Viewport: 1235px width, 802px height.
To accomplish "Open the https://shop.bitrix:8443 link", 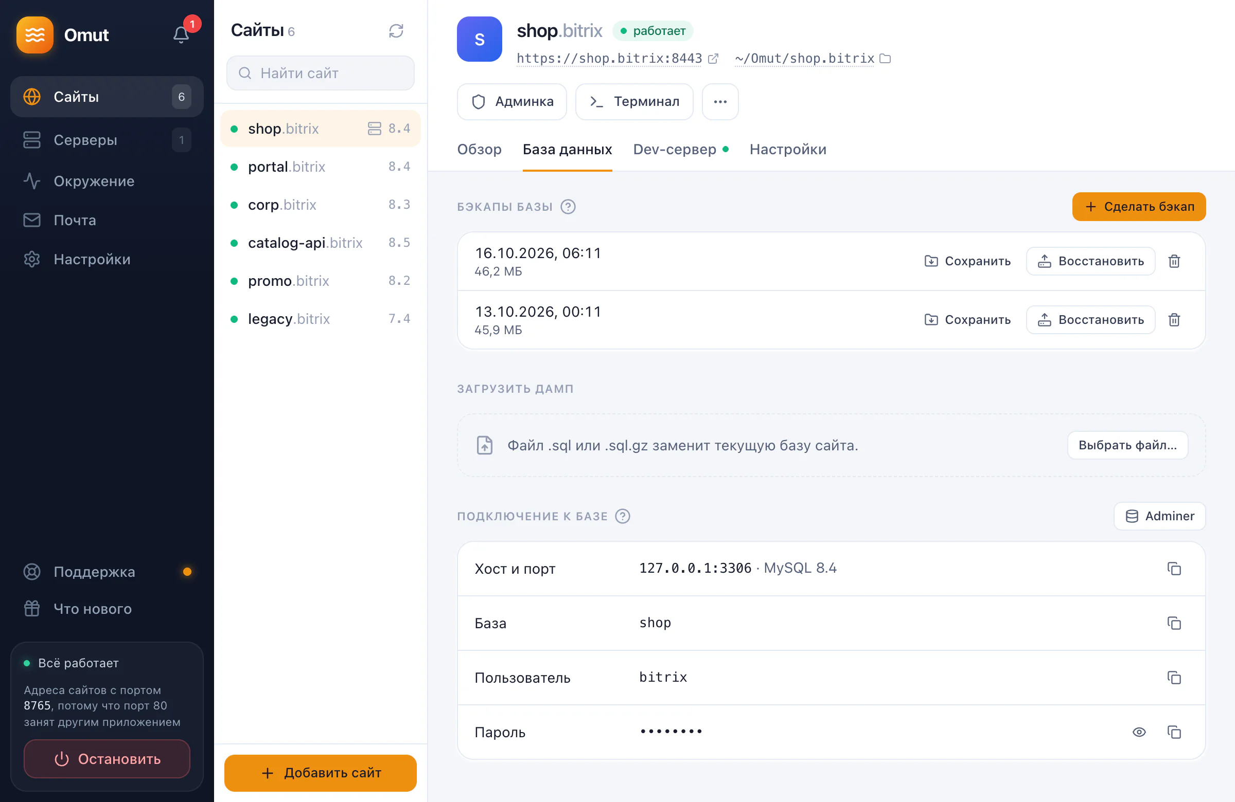I will click(x=609, y=59).
